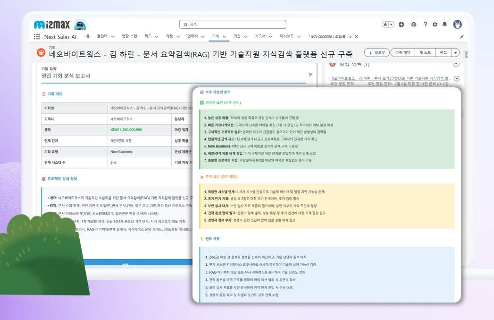This screenshot has height=320, width=494.
Task: Click the opportunity crown record icon
Action: (x=41, y=53)
